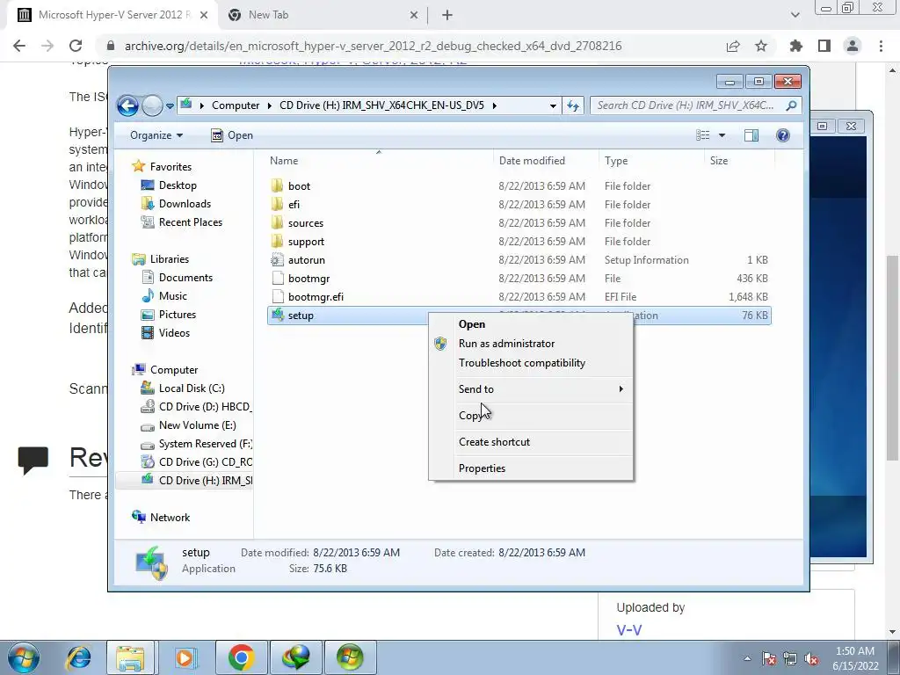The height and width of the screenshot is (675, 900).
Task: Open the Organize dropdown menu
Action: point(156,135)
